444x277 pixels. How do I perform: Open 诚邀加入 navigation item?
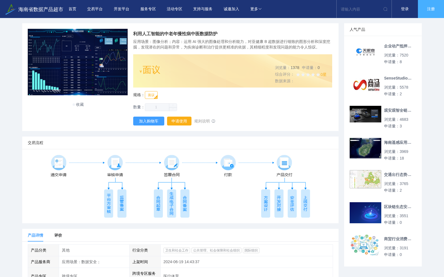click(231, 9)
